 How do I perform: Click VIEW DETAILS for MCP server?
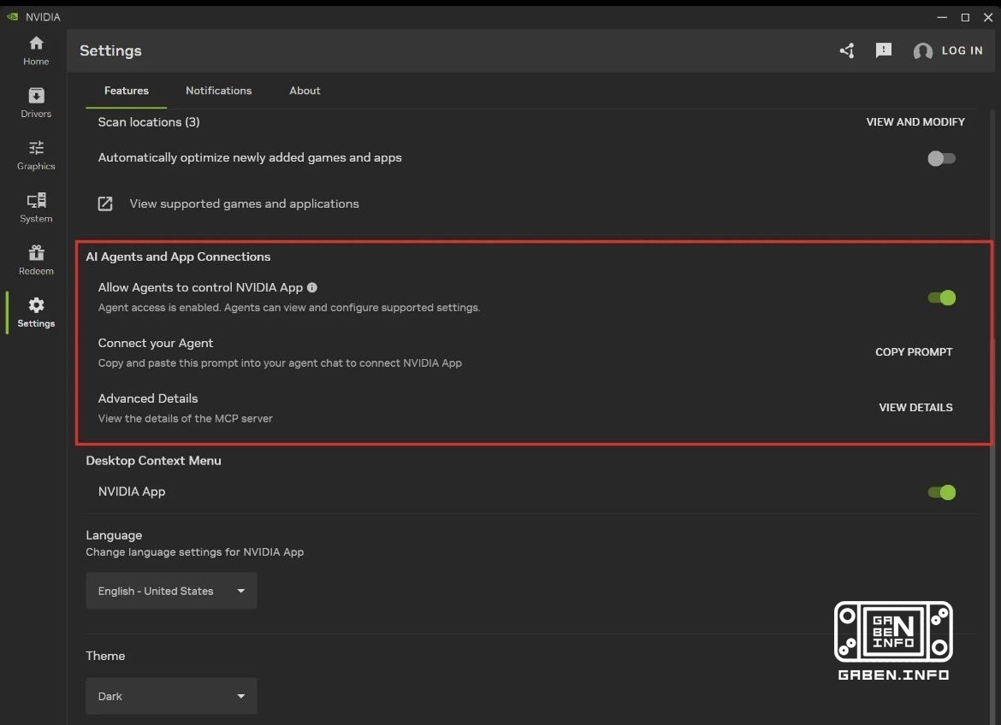coord(915,407)
